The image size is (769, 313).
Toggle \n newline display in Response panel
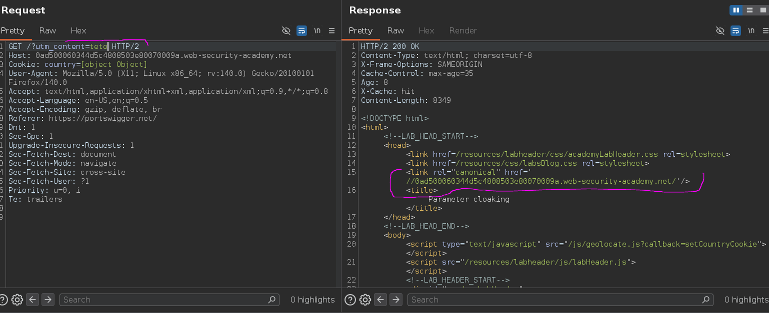click(x=751, y=30)
